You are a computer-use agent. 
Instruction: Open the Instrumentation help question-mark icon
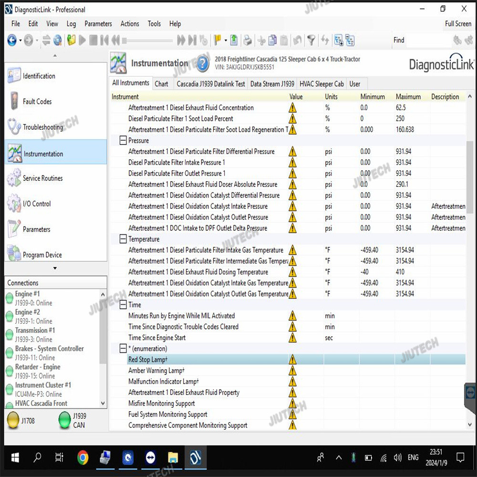pos(203,63)
